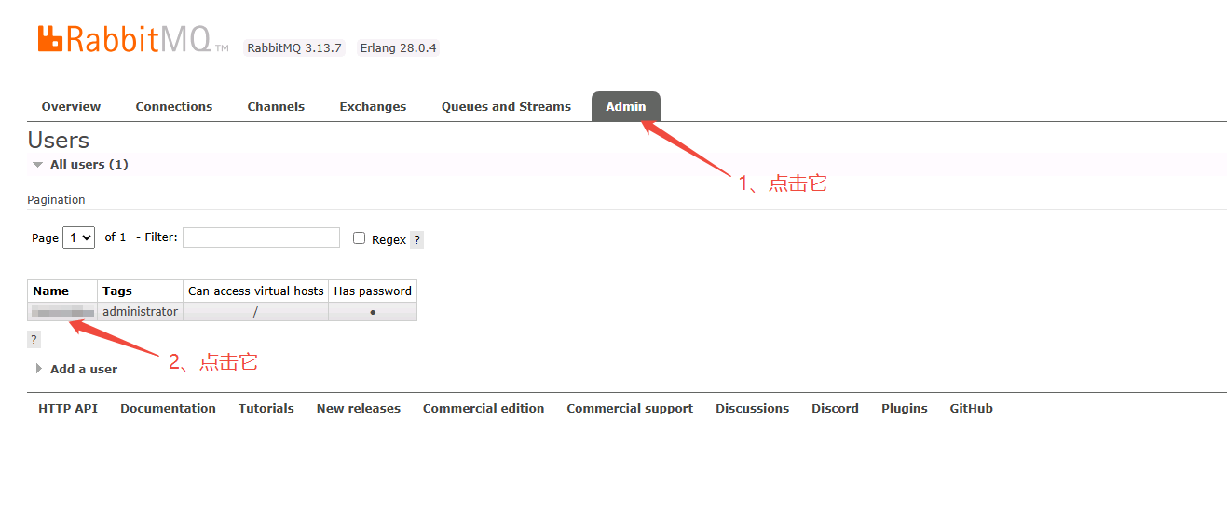Image resolution: width=1227 pixels, height=528 pixels.
Task: Switch to the Overview tab
Action: tap(71, 106)
